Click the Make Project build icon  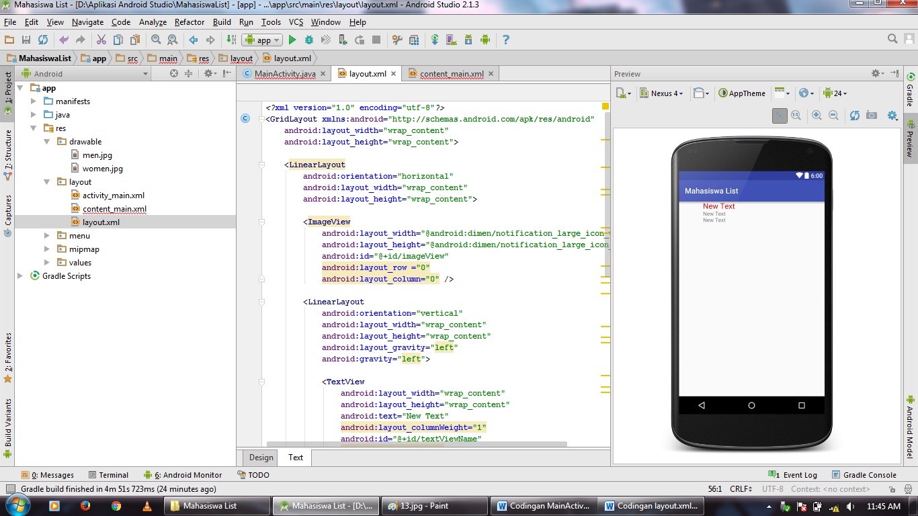(x=231, y=40)
